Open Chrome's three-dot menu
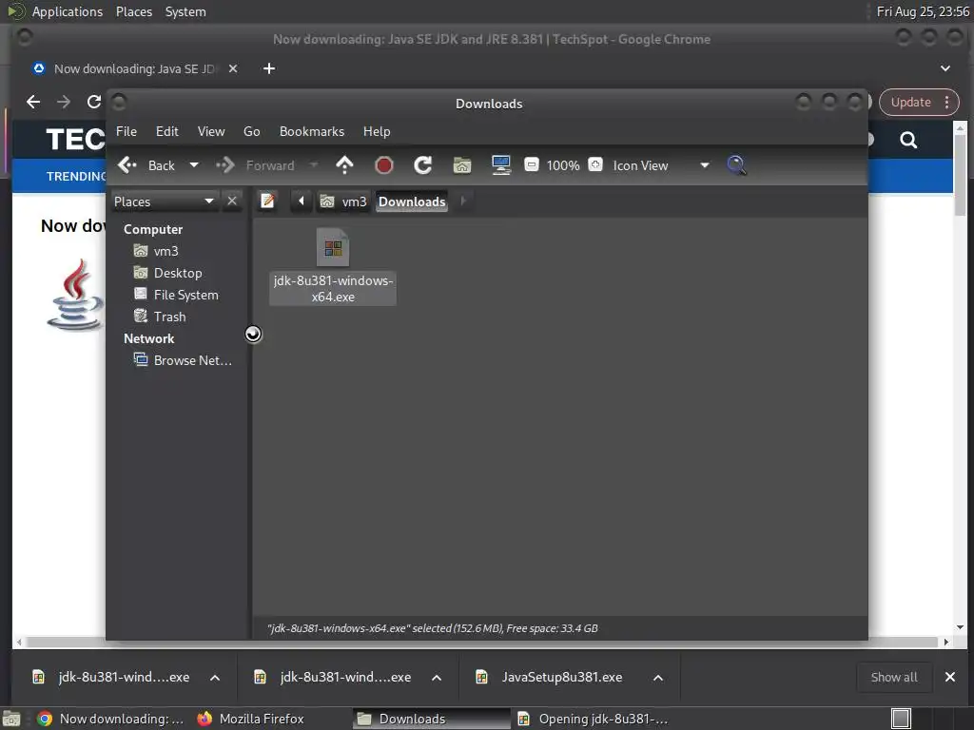The width and height of the screenshot is (974, 730). coord(947,103)
